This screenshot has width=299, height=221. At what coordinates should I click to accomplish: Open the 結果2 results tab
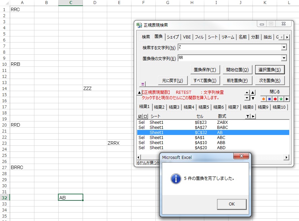coord(159,107)
